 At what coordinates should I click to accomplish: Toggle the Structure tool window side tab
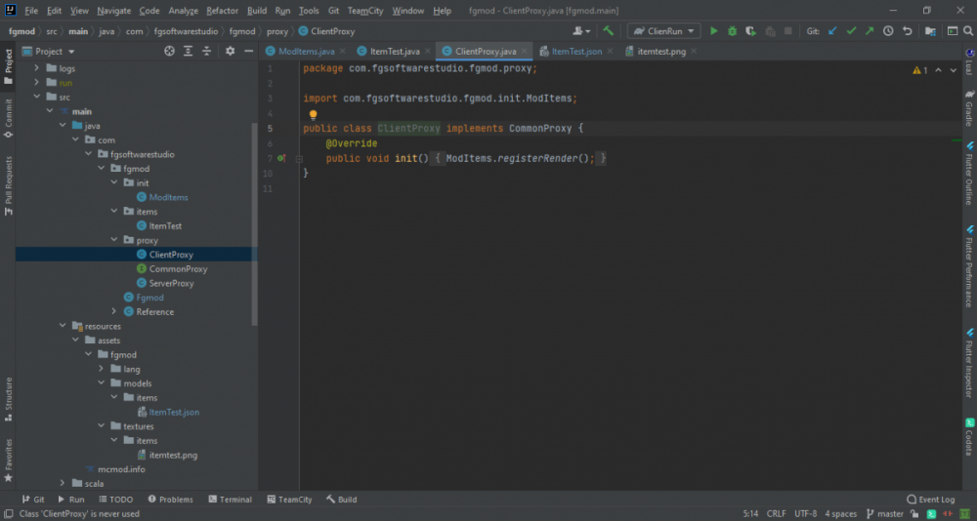(8, 399)
